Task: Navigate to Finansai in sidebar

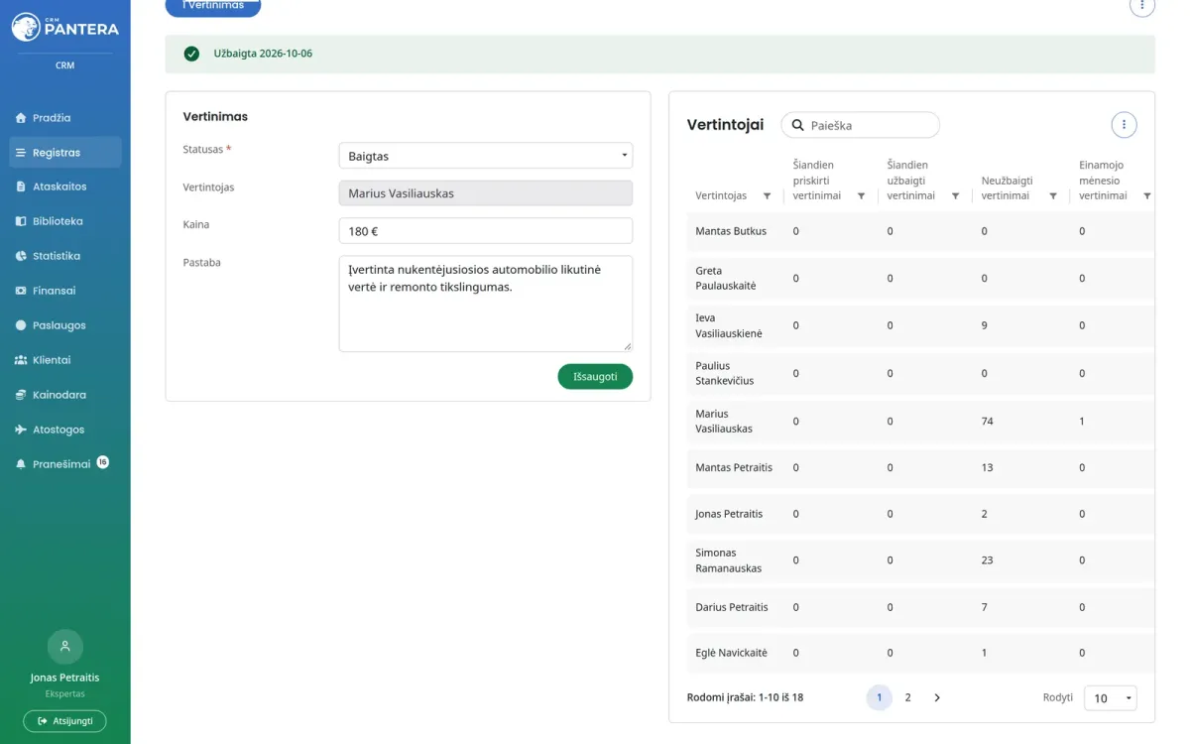Action: pyautogui.click(x=65, y=291)
